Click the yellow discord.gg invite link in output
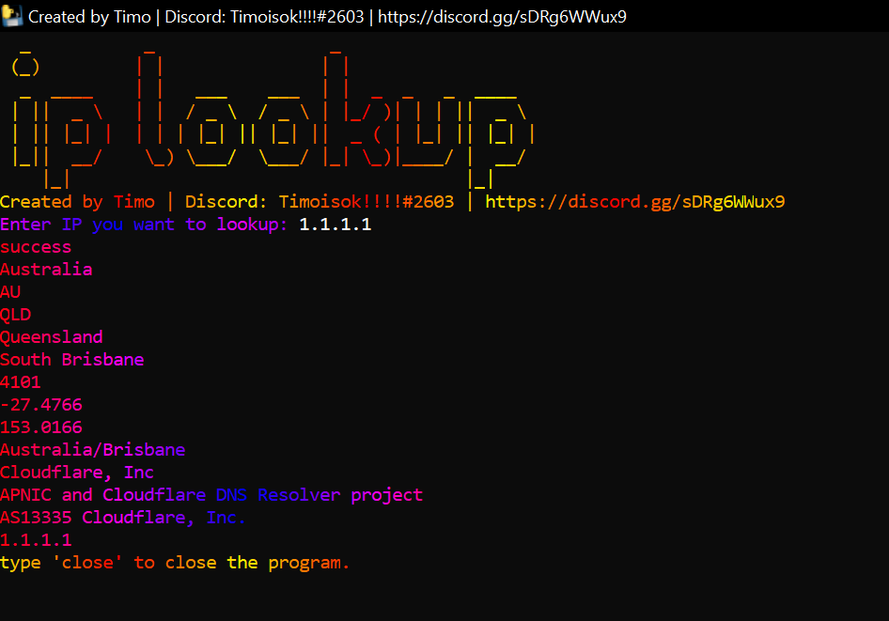The image size is (889, 621). [x=634, y=201]
